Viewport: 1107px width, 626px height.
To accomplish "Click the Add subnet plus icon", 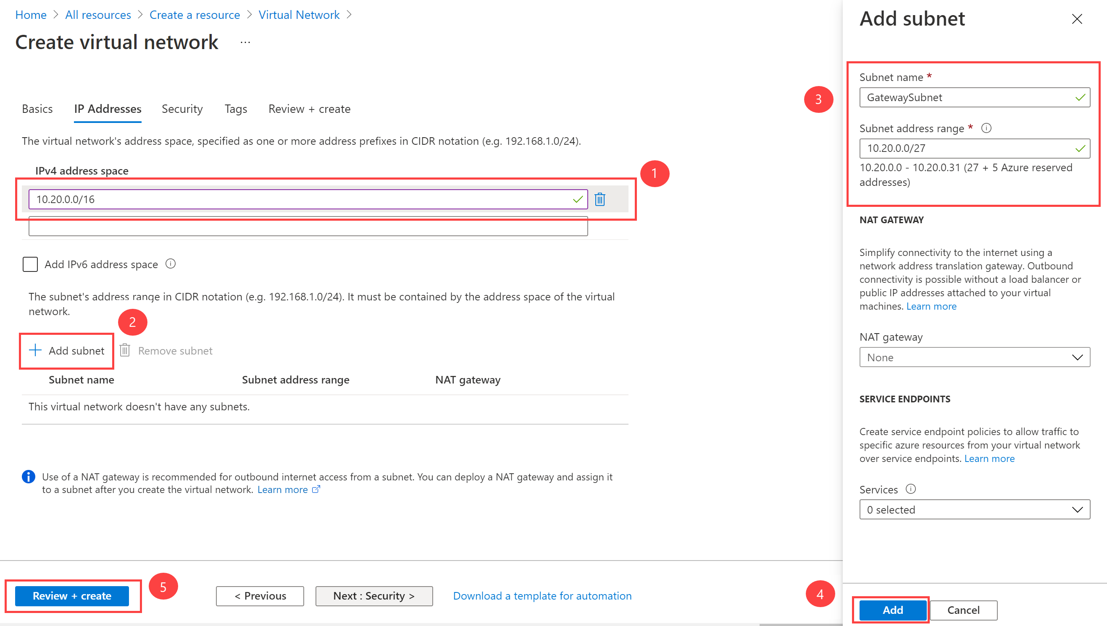I will pos(35,350).
